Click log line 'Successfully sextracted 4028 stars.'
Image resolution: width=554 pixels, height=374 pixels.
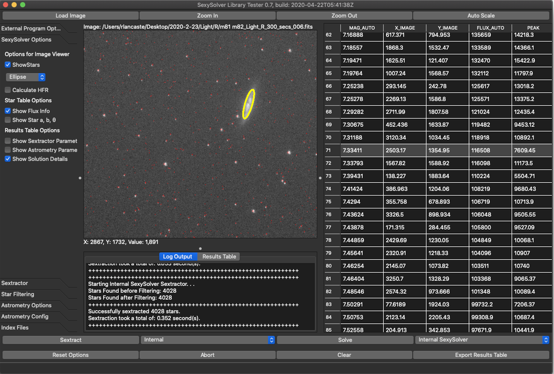[x=134, y=312]
